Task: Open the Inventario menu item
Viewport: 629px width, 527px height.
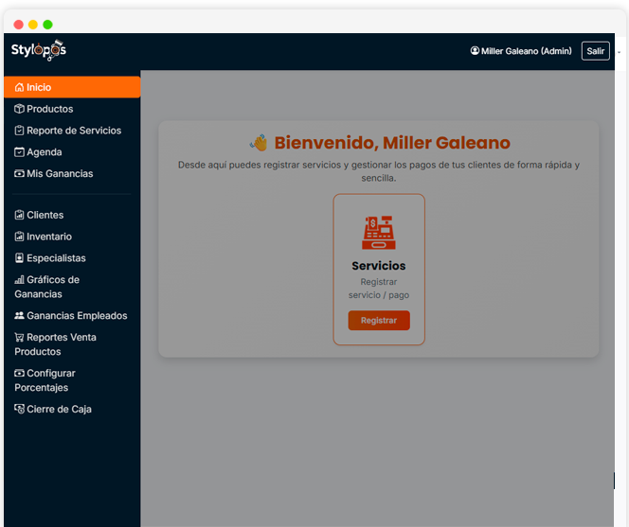Action: tap(49, 237)
